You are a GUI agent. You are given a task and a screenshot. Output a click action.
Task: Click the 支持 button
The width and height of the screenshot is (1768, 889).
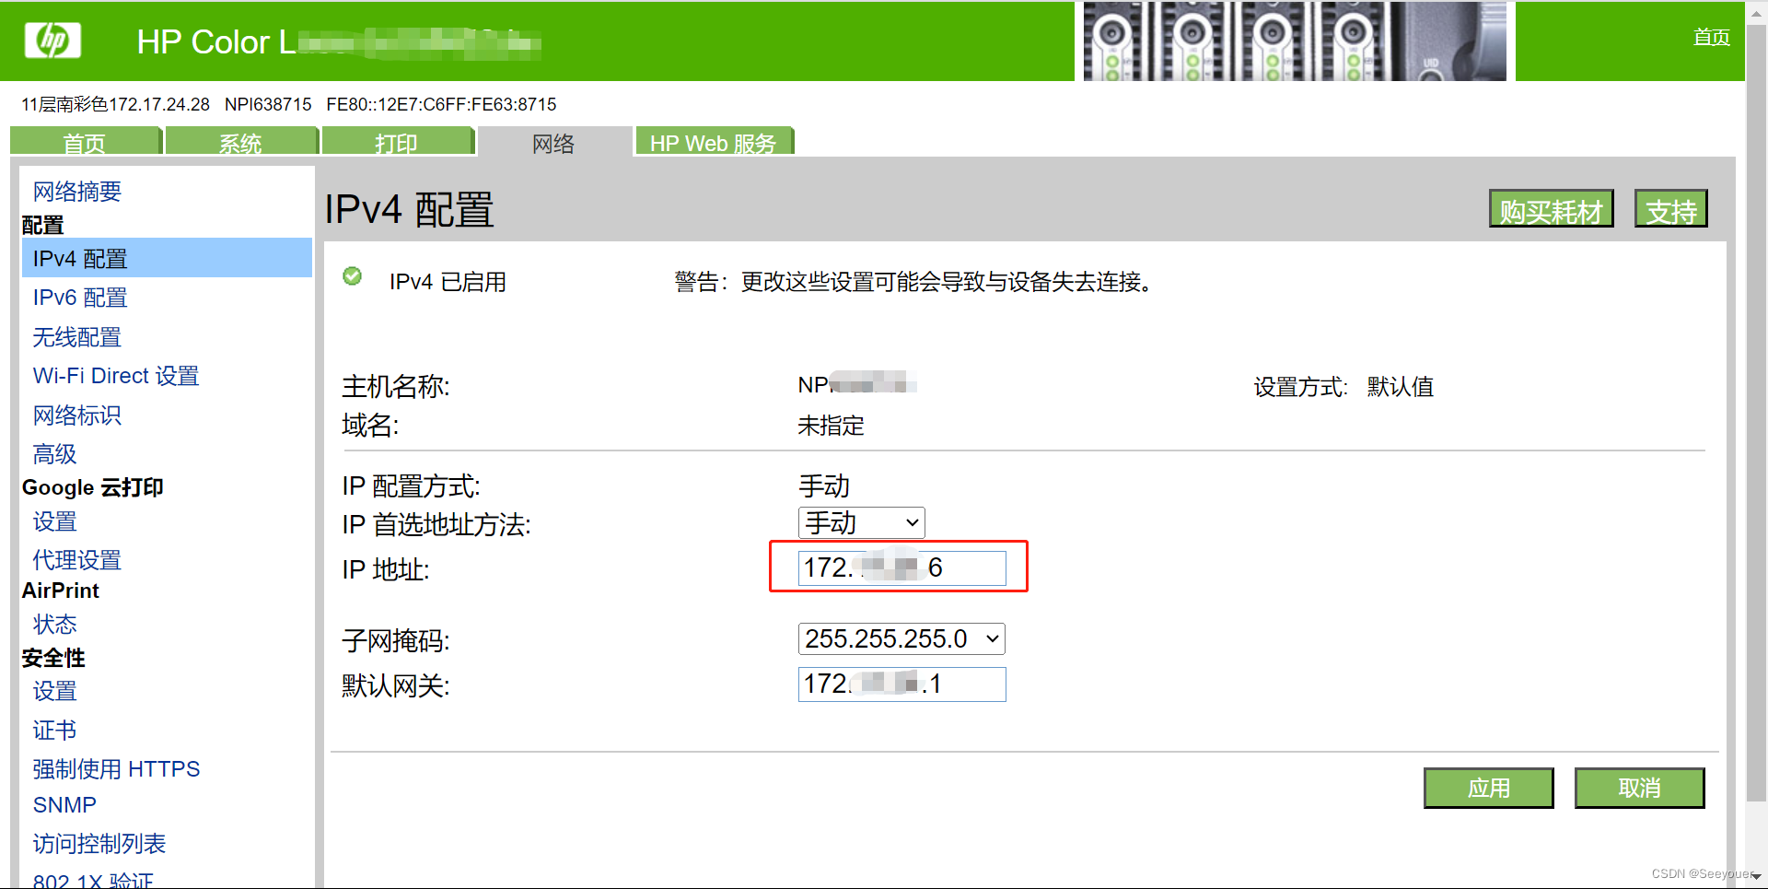1671,210
